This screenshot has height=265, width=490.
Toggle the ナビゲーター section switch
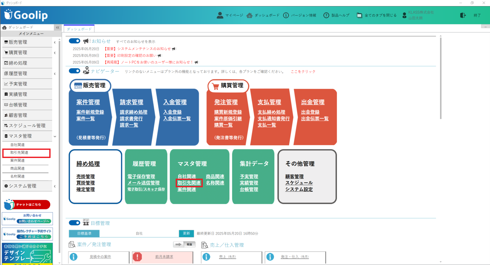click(x=75, y=71)
